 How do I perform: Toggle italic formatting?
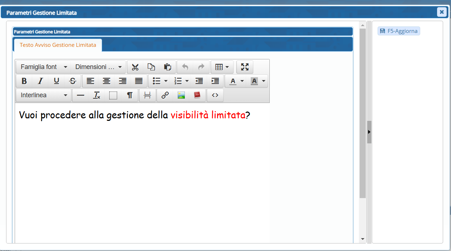coord(40,81)
